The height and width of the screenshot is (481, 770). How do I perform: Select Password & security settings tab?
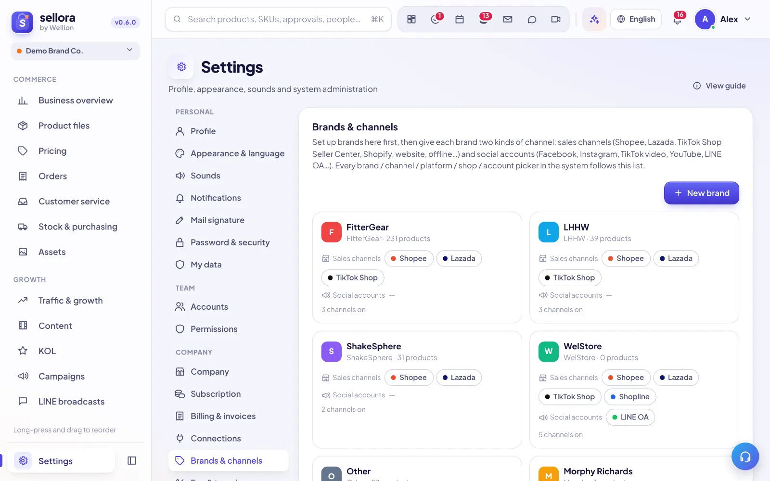coord(229,242)
